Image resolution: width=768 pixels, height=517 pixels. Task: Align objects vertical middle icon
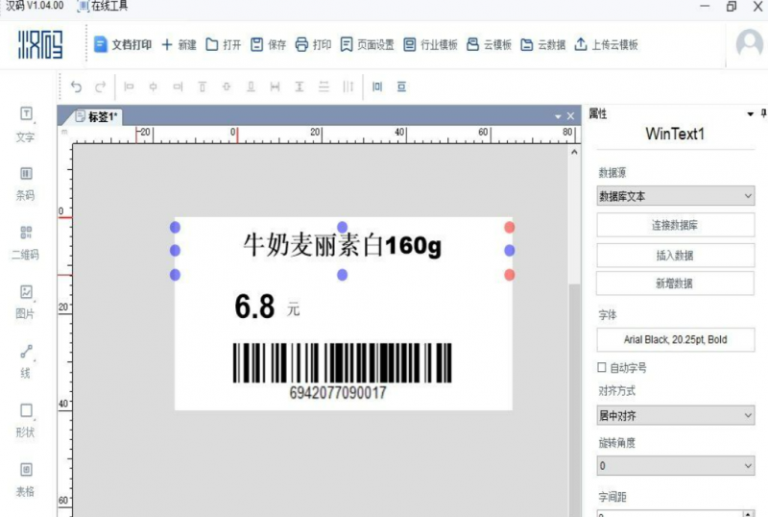click(x=227, y=86)
